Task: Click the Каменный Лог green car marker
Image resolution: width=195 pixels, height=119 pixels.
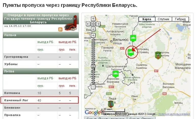Action: coord(131,52)
